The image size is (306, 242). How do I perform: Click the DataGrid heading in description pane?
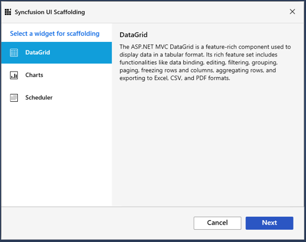[133, 35]
